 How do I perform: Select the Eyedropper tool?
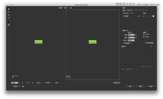(9, 18)
